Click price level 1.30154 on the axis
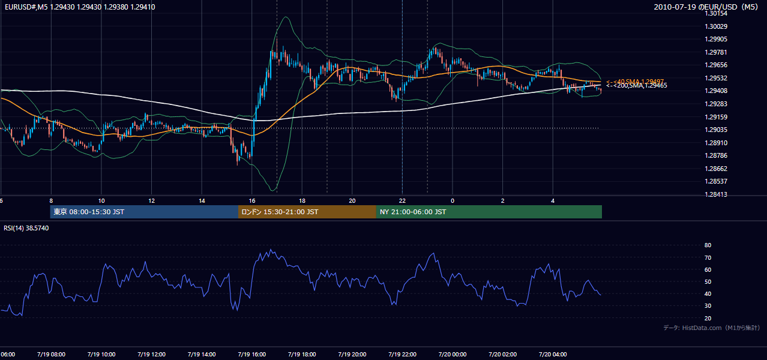 pyautogui.click(x=716, y=13)
